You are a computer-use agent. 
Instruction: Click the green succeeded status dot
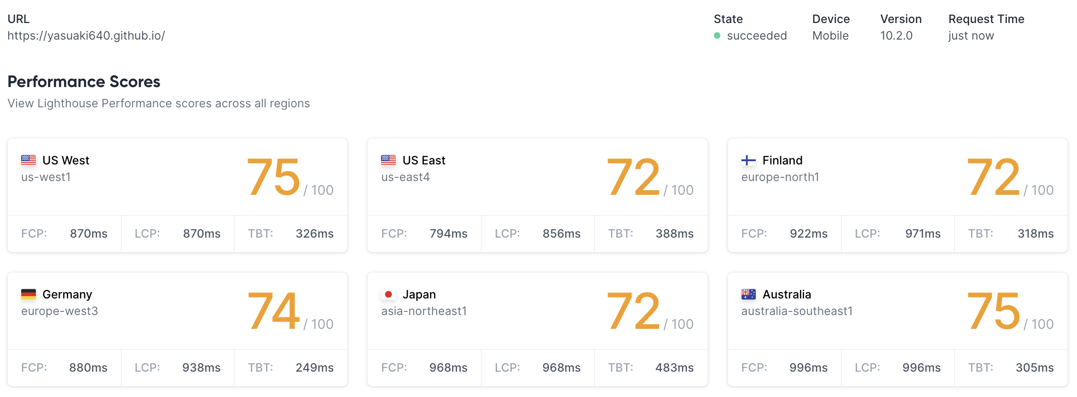tap(718, 35)
